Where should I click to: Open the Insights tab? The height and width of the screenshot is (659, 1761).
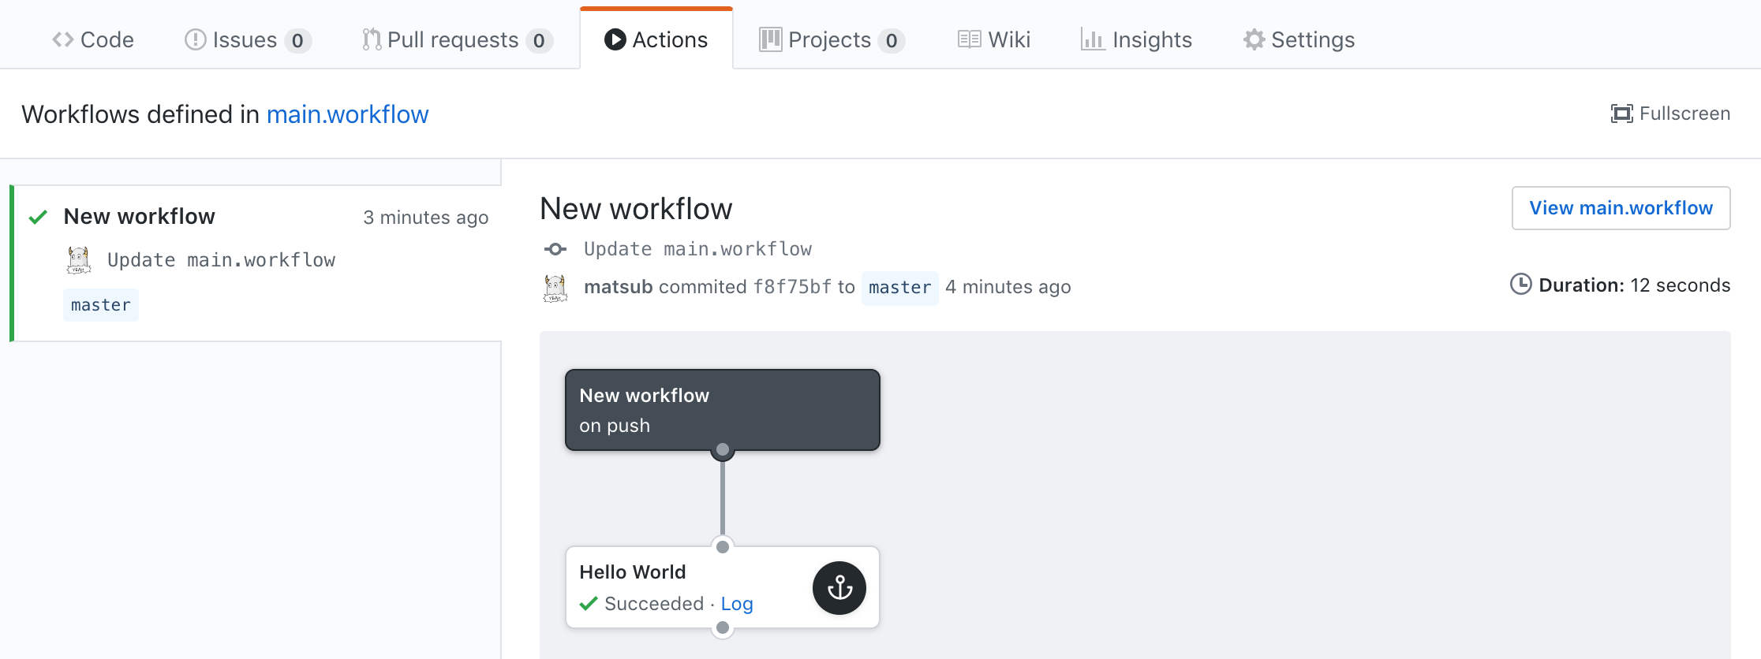point(1136,39)
